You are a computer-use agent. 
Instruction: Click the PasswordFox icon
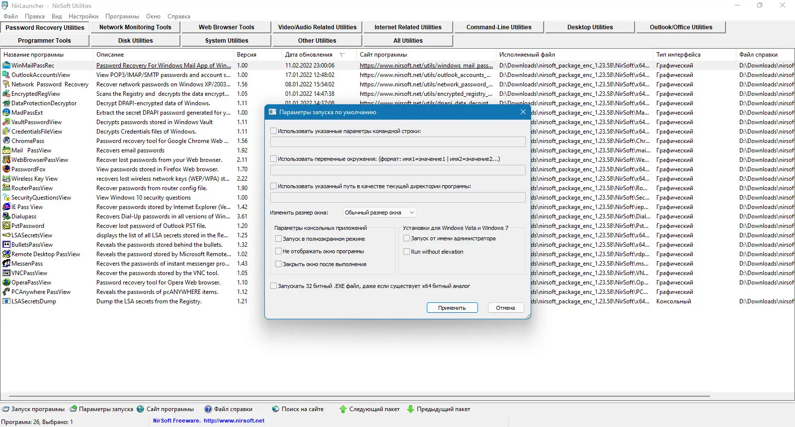tap(6, 169)
